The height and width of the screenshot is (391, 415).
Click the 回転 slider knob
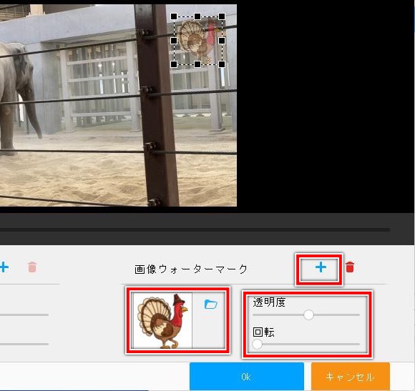pyautogui.click(x=257, y=345)
